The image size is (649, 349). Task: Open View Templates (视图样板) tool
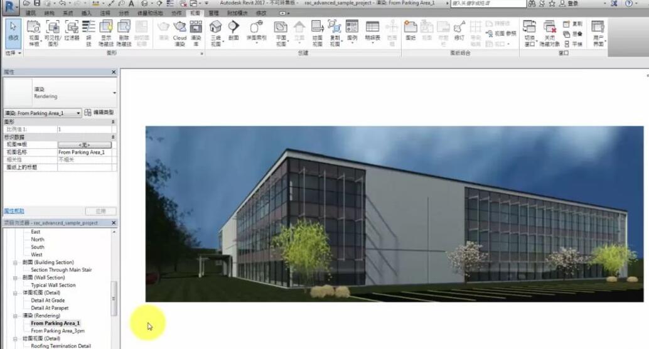pyautogui.click(x=34, y=33)
